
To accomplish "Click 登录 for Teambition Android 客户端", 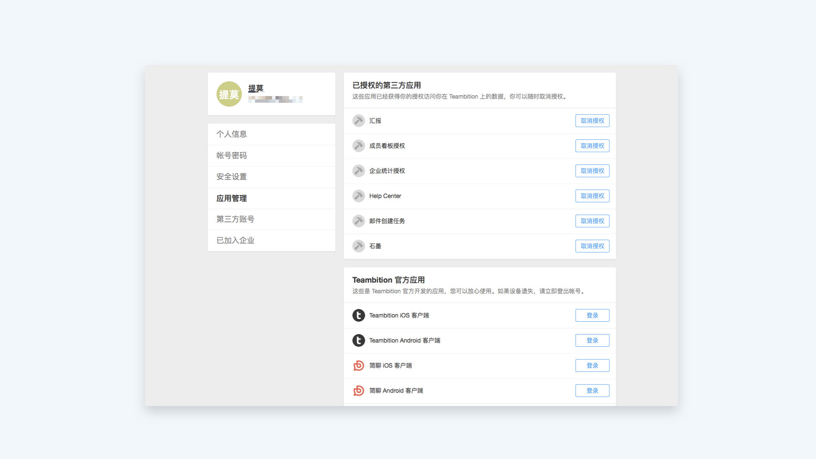I will pyautogui.click(x=592, y=340).
